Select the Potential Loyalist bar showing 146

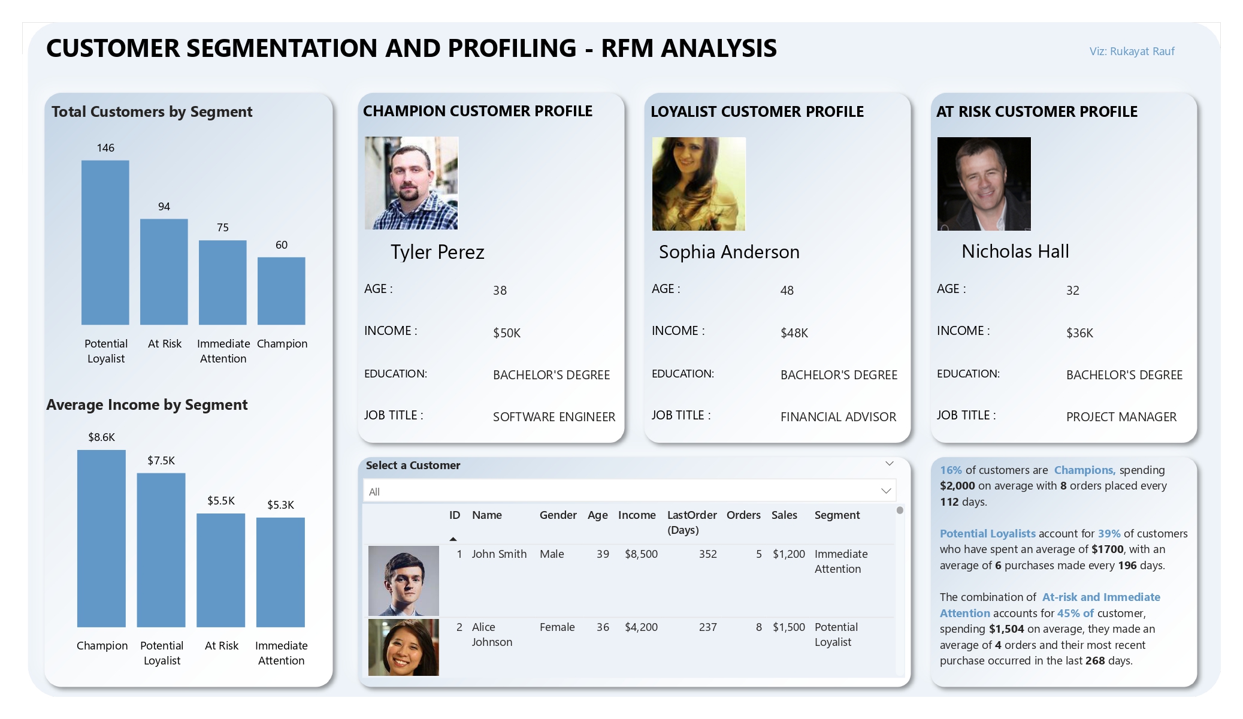(105, 243)
